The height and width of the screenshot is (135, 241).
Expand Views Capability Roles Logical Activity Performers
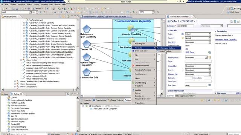tap(15, 81)
